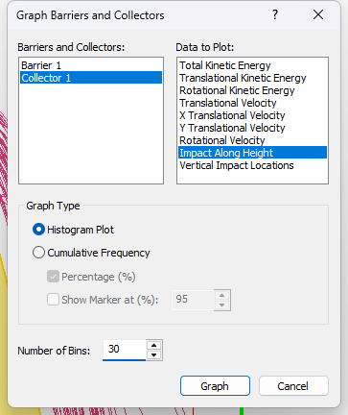
Task: Choose Total Kinetic Energy to plot
Action: [x=252, y=65]
